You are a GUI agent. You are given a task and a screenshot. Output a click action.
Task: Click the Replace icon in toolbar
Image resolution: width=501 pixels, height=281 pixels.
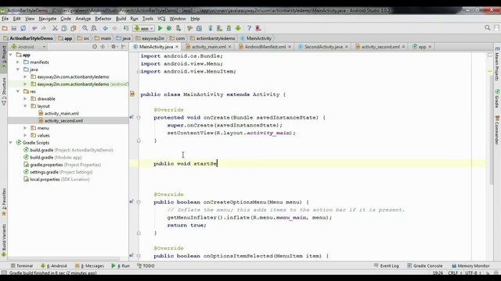point(94,28)
